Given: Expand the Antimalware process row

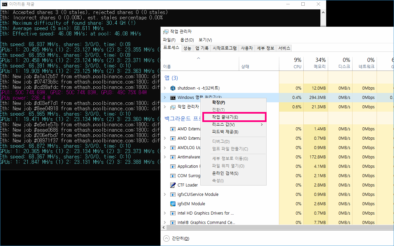Looking at the screenshot, I should (165, 157).
